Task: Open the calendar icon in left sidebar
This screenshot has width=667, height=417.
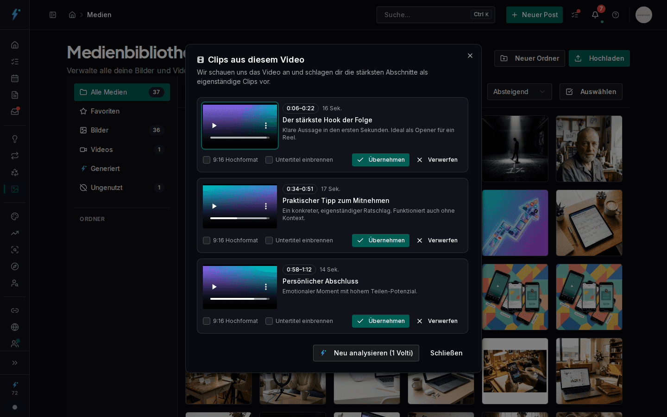Action: click(x=15, y=78)
